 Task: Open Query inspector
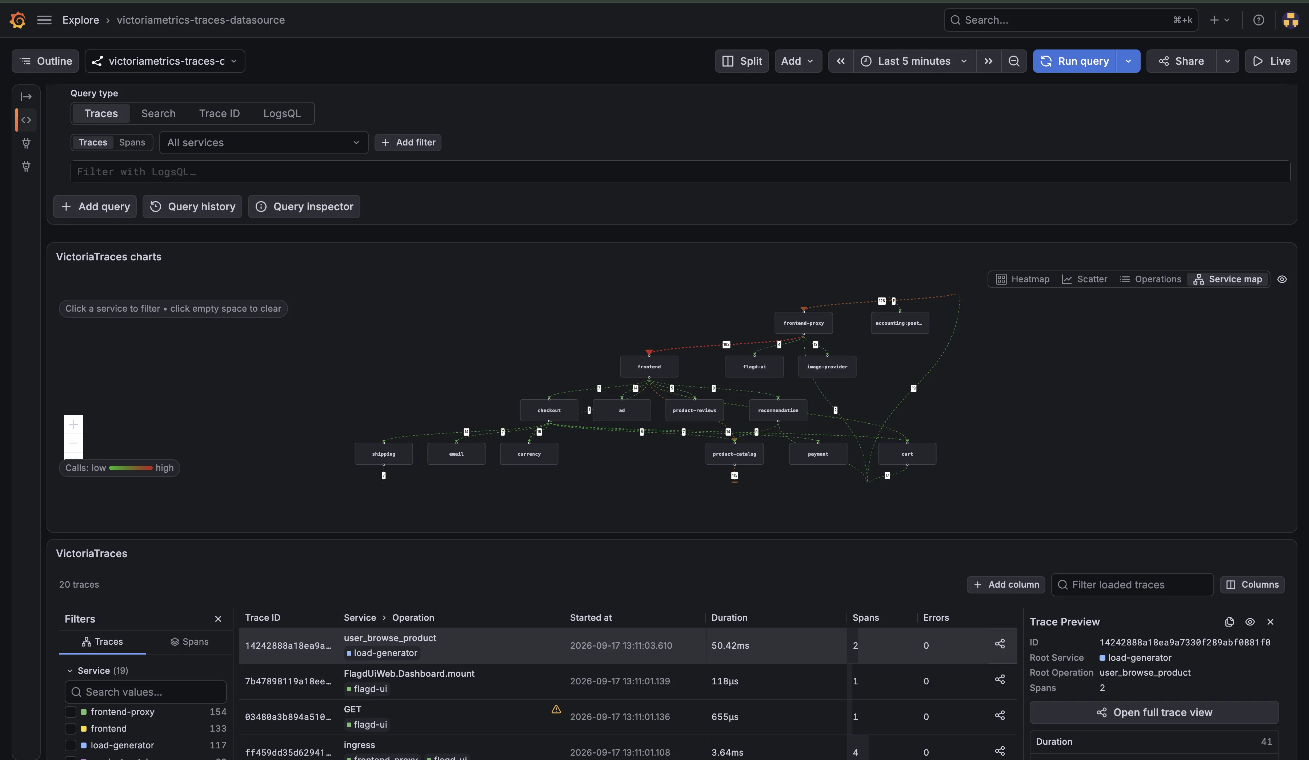coord(304,206)
